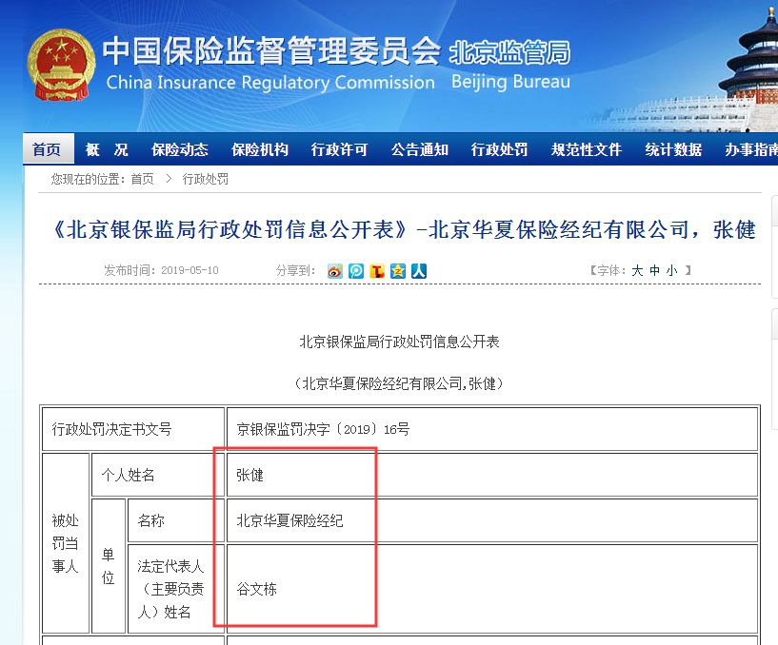778x645 pixels.
Task: Click cell label 个人姓名
Action: click(x=158, y=475)
